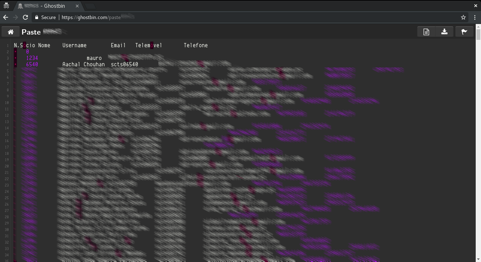Click line number 1 in gutter
Image resolution: width=481 pixels, height=262 pixels.
coord(7,45)
